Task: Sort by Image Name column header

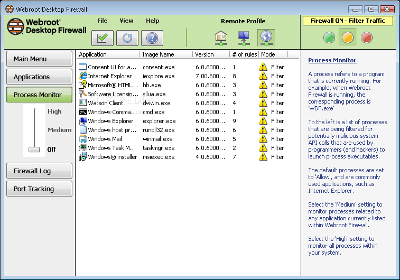Action: [166, 54]
